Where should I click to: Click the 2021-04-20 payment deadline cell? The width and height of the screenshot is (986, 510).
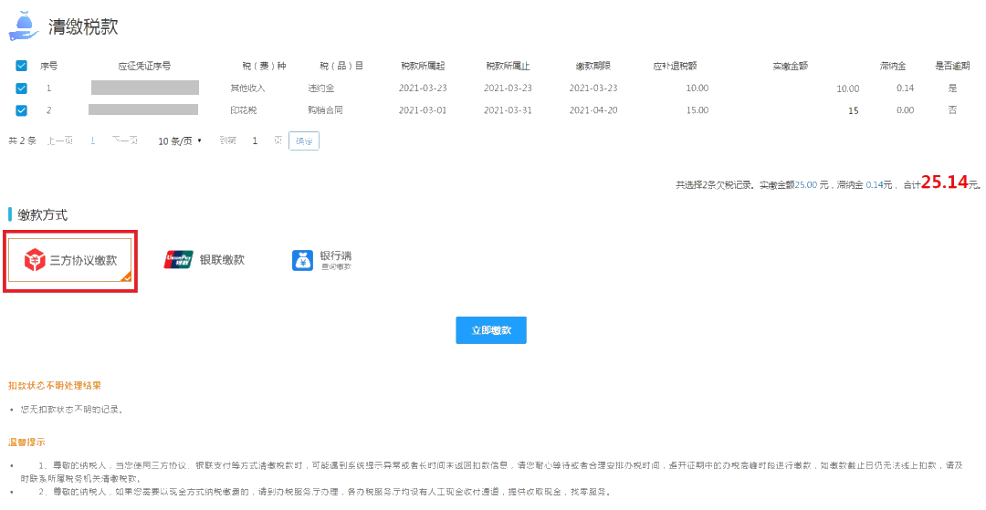[593, 110]
